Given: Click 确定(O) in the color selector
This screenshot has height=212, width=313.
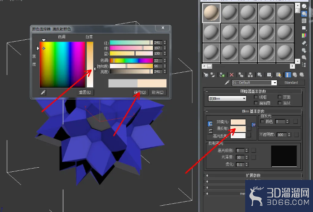Looking at the screenshot, I should [140, 92].
